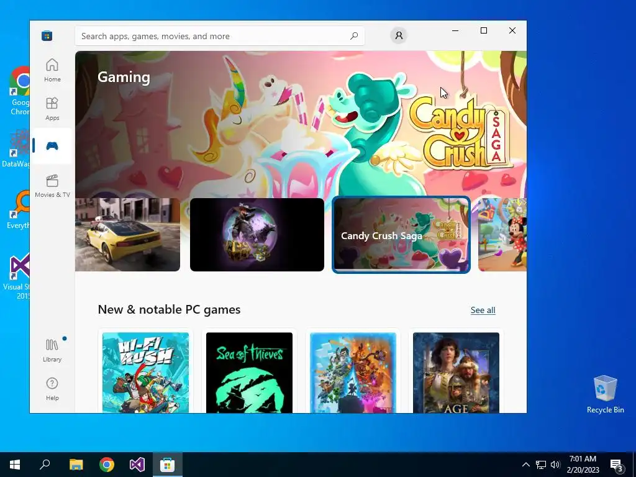The height and width of the screenshot is (477, 636).
Task: Select the Visual Studio desktop shortcut
Action: [17, 277]
